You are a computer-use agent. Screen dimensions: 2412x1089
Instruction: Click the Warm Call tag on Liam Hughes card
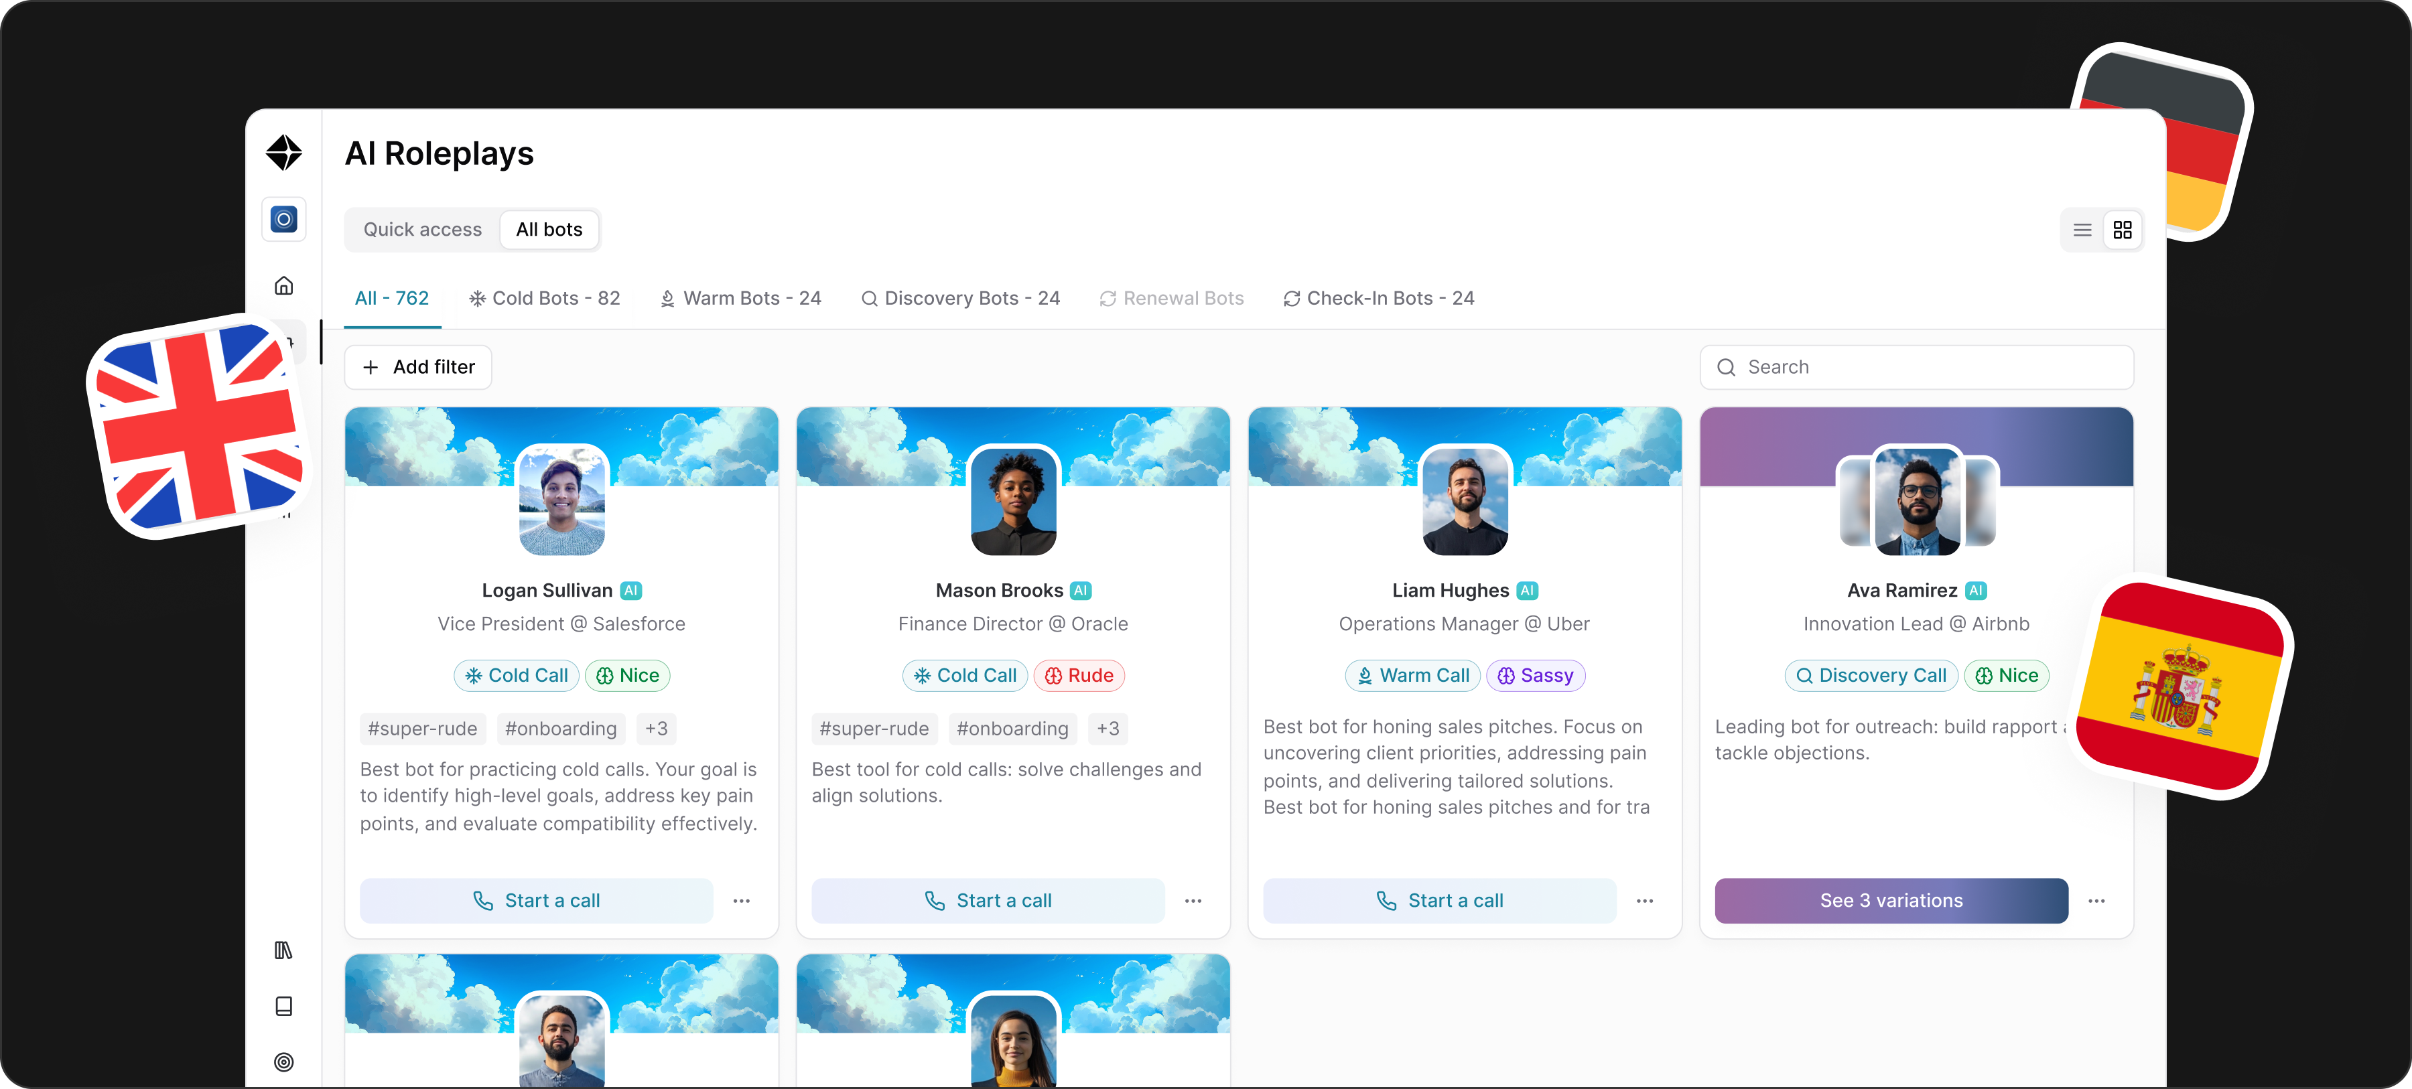[x=1413, y=675]
